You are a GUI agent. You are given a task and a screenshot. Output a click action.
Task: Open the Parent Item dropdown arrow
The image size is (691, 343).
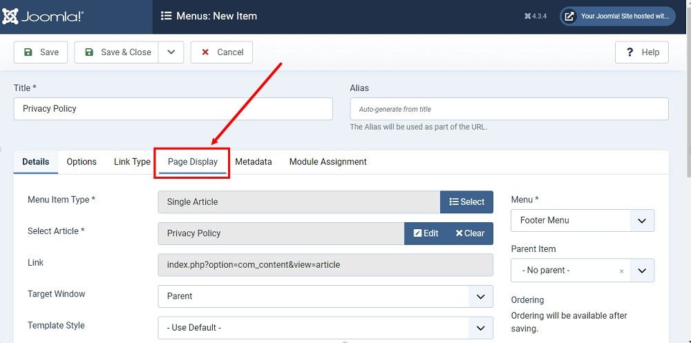point(642,271)
